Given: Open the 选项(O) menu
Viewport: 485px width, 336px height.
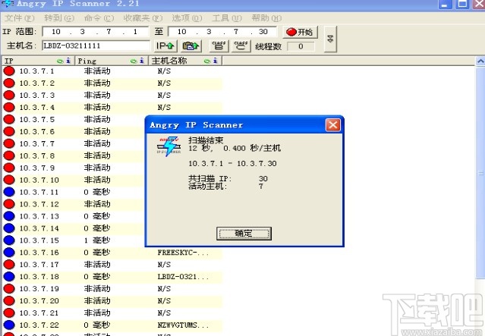Looking at the screenshot, I should coord(187,18).
